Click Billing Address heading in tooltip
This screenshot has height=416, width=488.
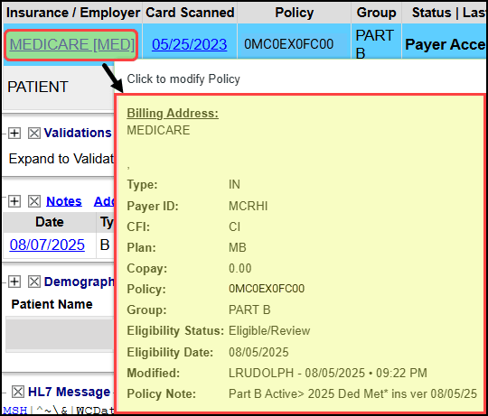(x=173, y=113)
